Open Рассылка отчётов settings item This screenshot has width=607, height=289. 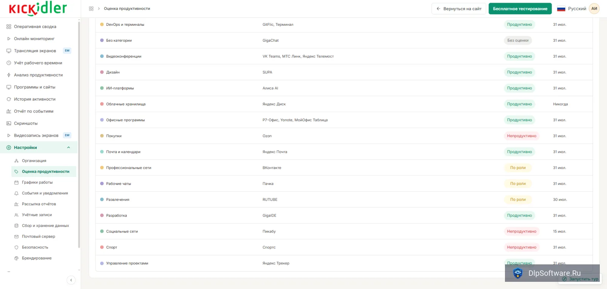point(39,204)
